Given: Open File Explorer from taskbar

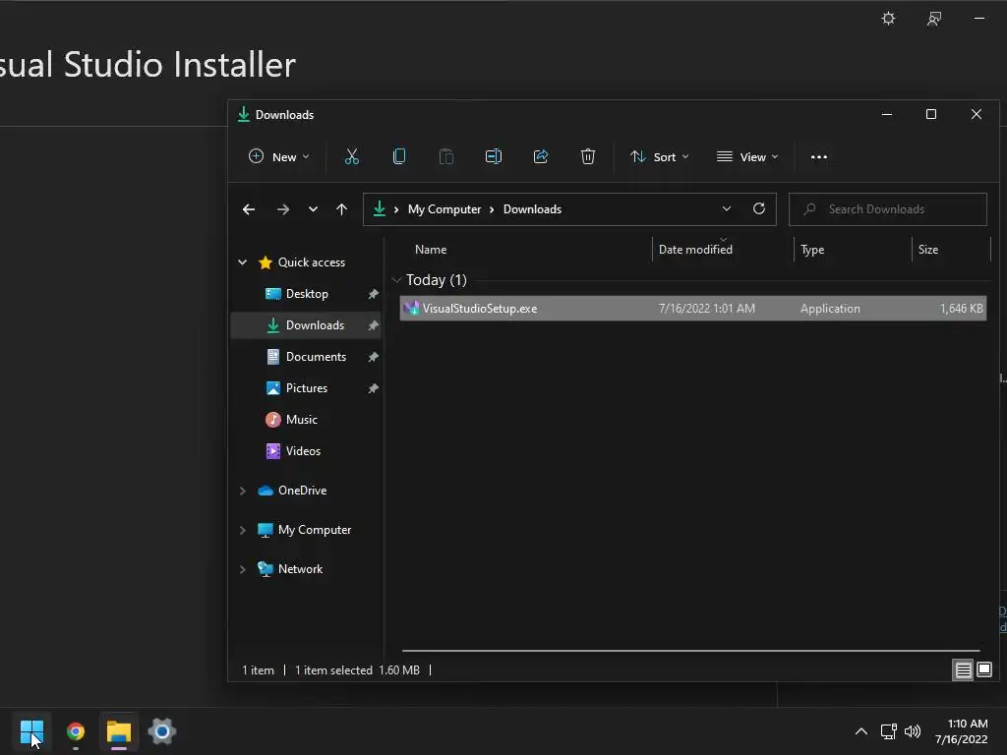Looking at the screenshot, I should 119,731.
